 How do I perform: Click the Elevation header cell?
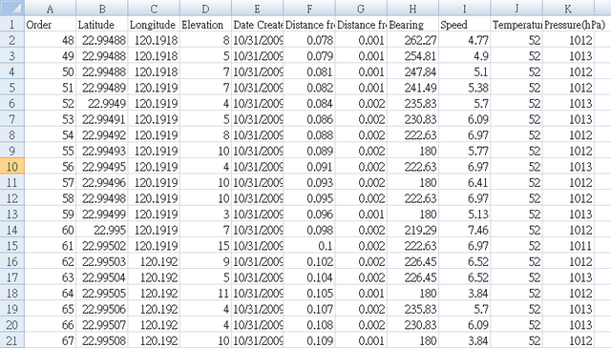point(206,24)
